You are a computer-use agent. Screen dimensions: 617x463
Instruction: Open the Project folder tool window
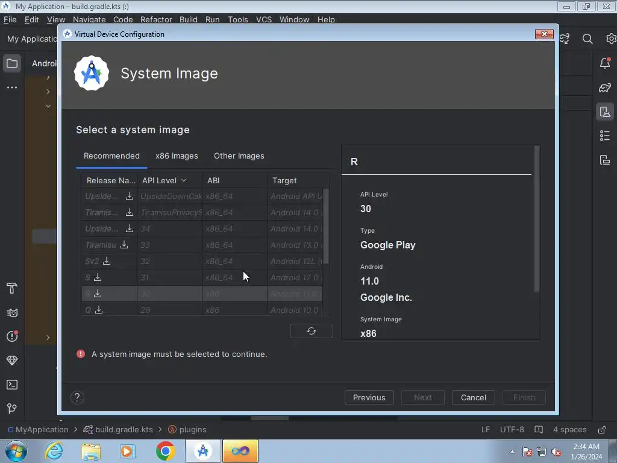coord(12,63)
